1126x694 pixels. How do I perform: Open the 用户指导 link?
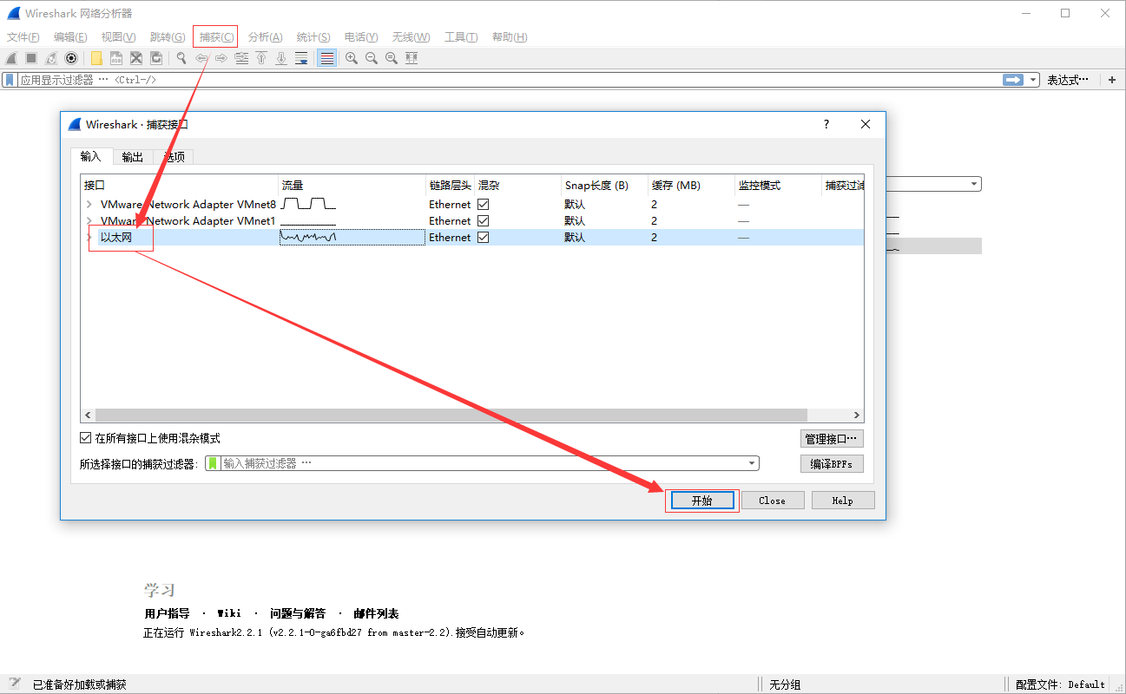[x=167, y=613]
